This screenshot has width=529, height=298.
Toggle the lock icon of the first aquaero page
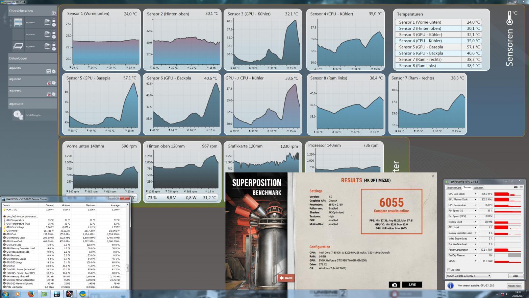pos(54,21)
